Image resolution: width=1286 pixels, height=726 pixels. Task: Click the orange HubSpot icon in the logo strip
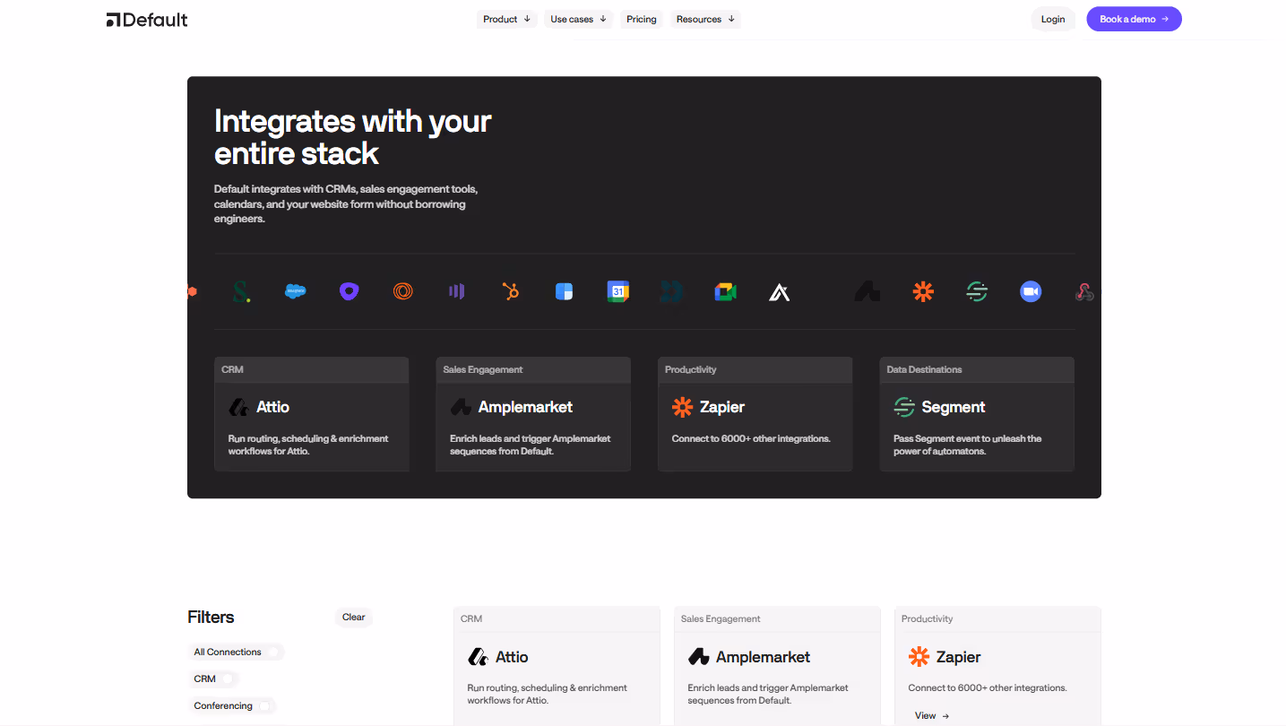pos(511,291)
